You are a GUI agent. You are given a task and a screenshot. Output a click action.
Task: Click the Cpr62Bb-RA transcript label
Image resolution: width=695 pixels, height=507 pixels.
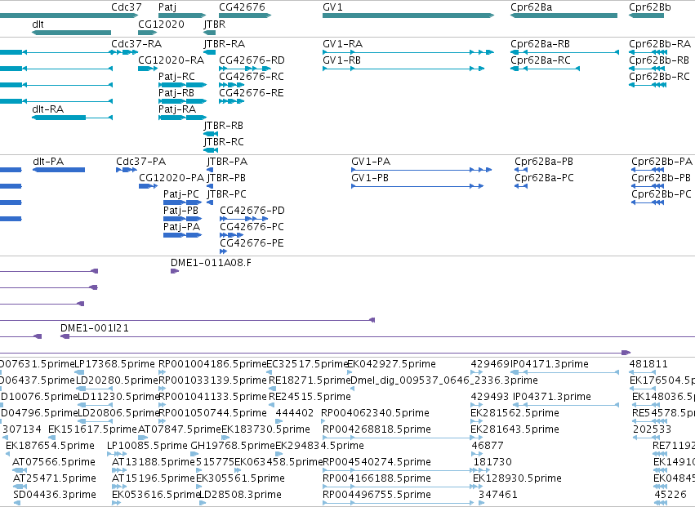tap(660, 44)
